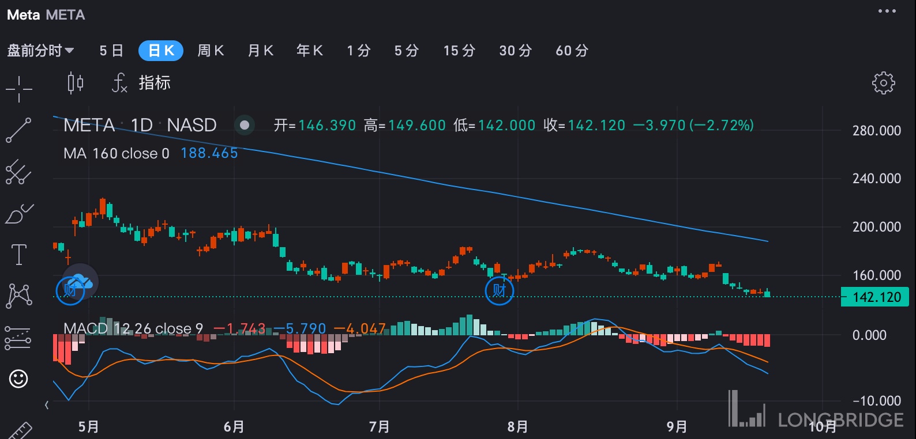
Task: Change candlestick chart style
Action: coord(76,83)
